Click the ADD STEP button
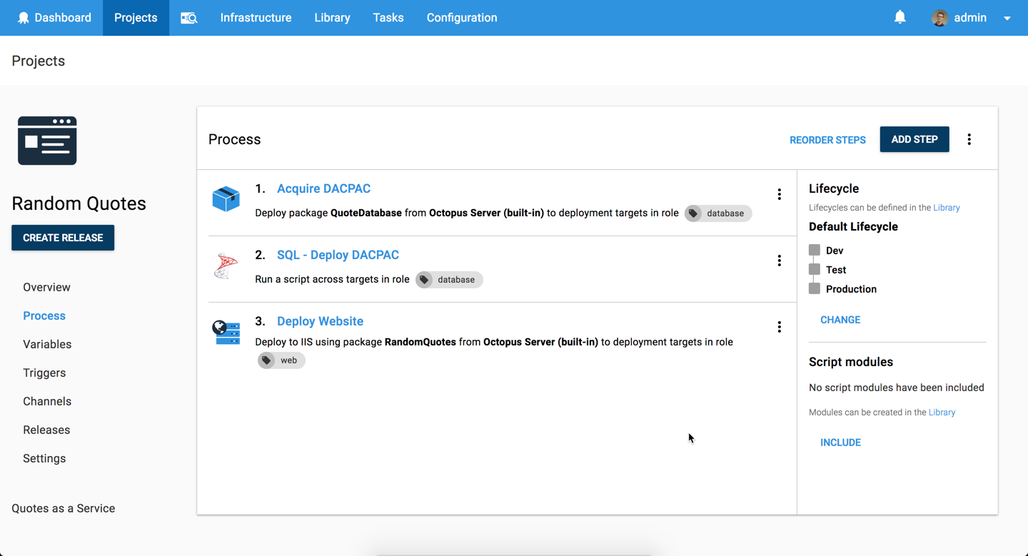The height and width of the screenshot is (556, 1028). tap(914, 139)
